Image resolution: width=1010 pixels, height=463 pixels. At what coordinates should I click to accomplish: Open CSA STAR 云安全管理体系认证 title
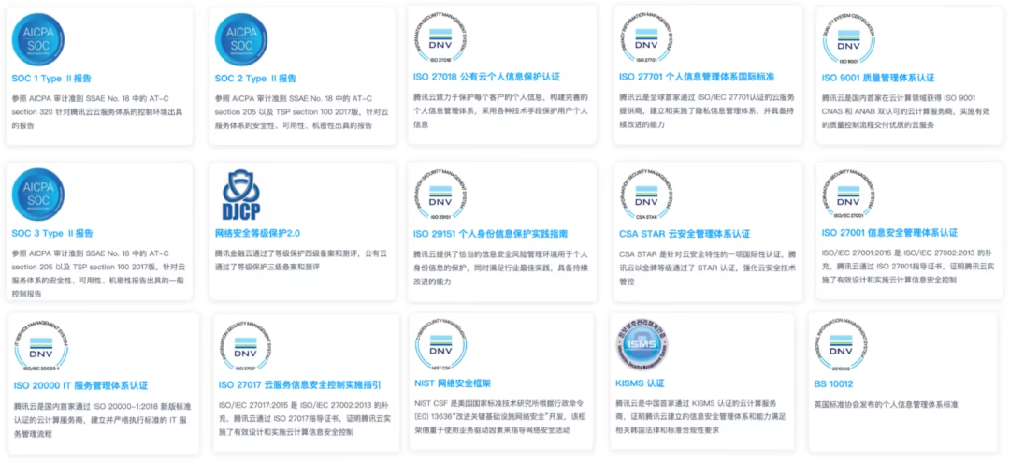coord(684,234)
